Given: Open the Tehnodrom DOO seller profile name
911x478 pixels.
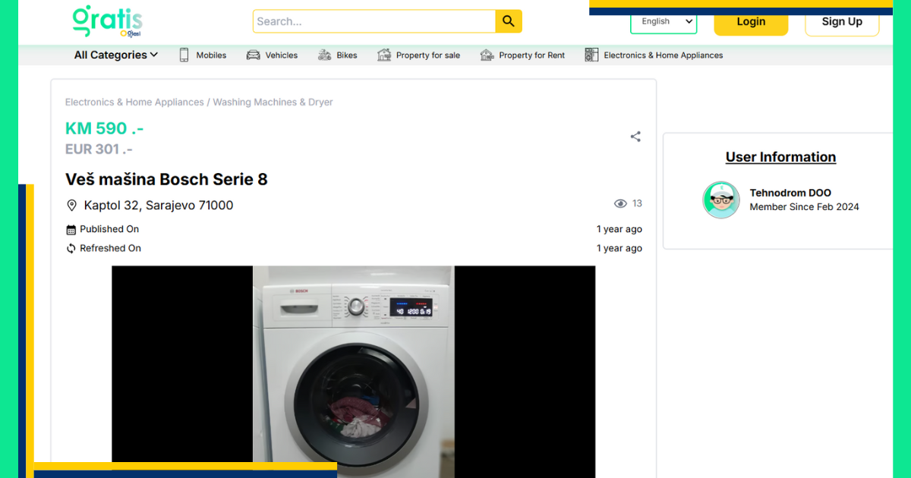Looking at the screenshot, I should (790, 193).
